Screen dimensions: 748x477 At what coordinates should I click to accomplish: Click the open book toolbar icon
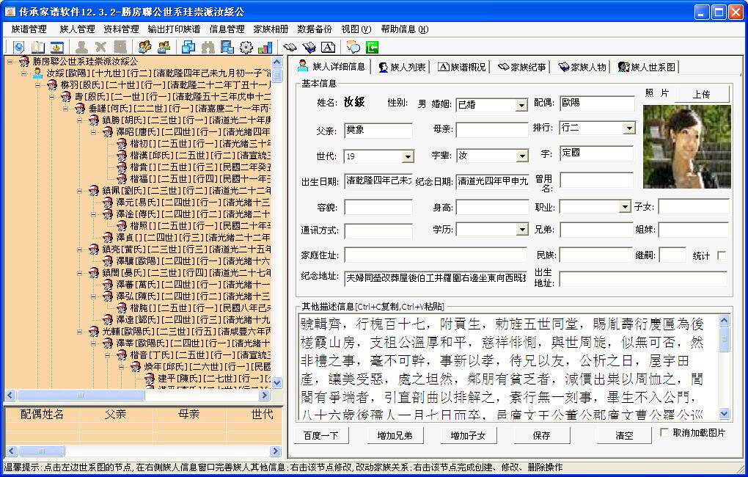pos(37,47)
